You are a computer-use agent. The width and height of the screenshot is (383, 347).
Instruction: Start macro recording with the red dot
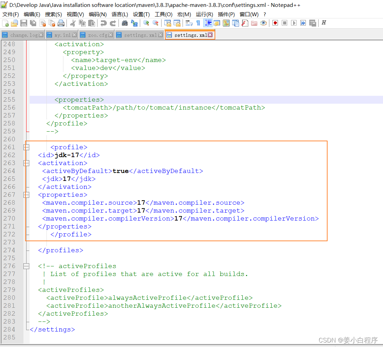tap(275, 23)
